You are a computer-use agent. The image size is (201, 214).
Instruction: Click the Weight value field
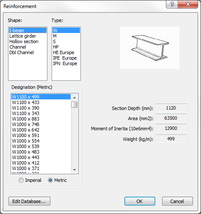point(171,139)
